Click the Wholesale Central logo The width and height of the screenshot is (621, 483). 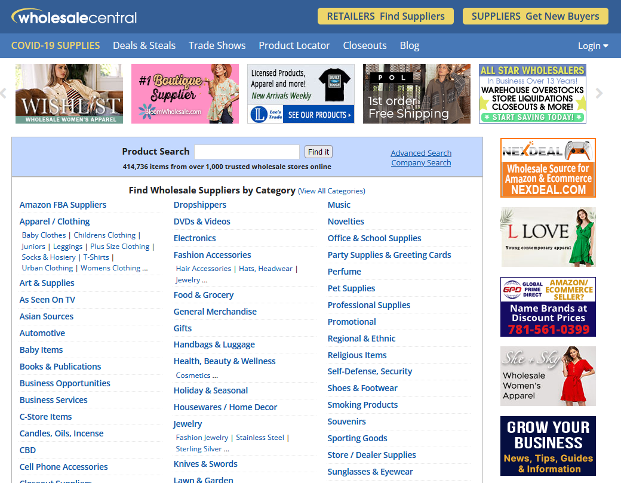74,17
